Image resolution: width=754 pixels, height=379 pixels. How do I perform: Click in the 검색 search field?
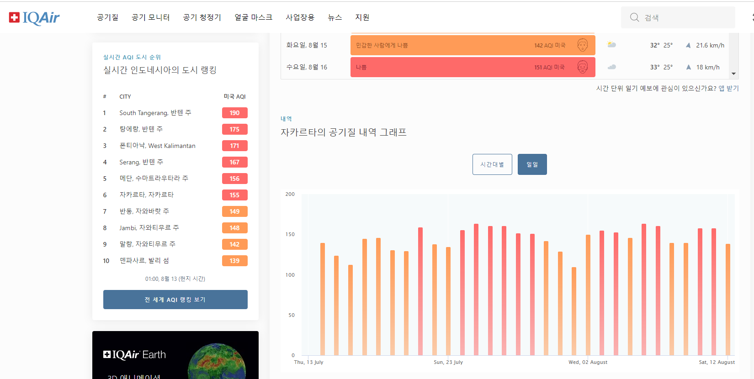685,18
